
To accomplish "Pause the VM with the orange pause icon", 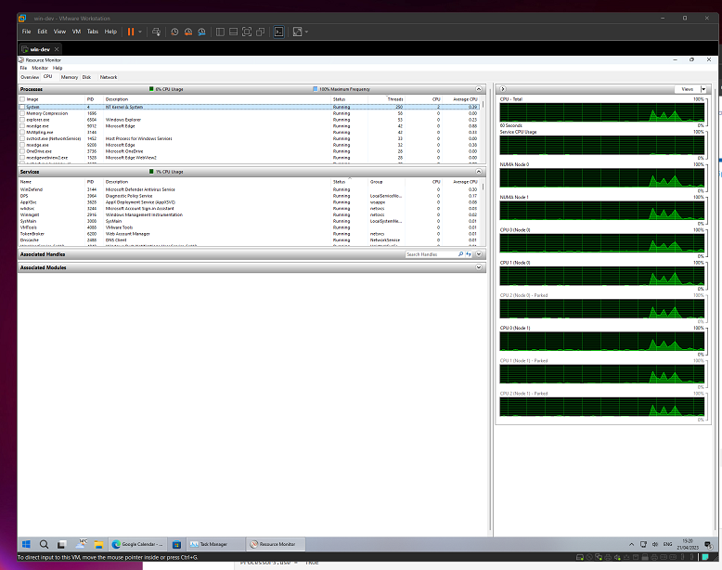I will coord(131,32).
